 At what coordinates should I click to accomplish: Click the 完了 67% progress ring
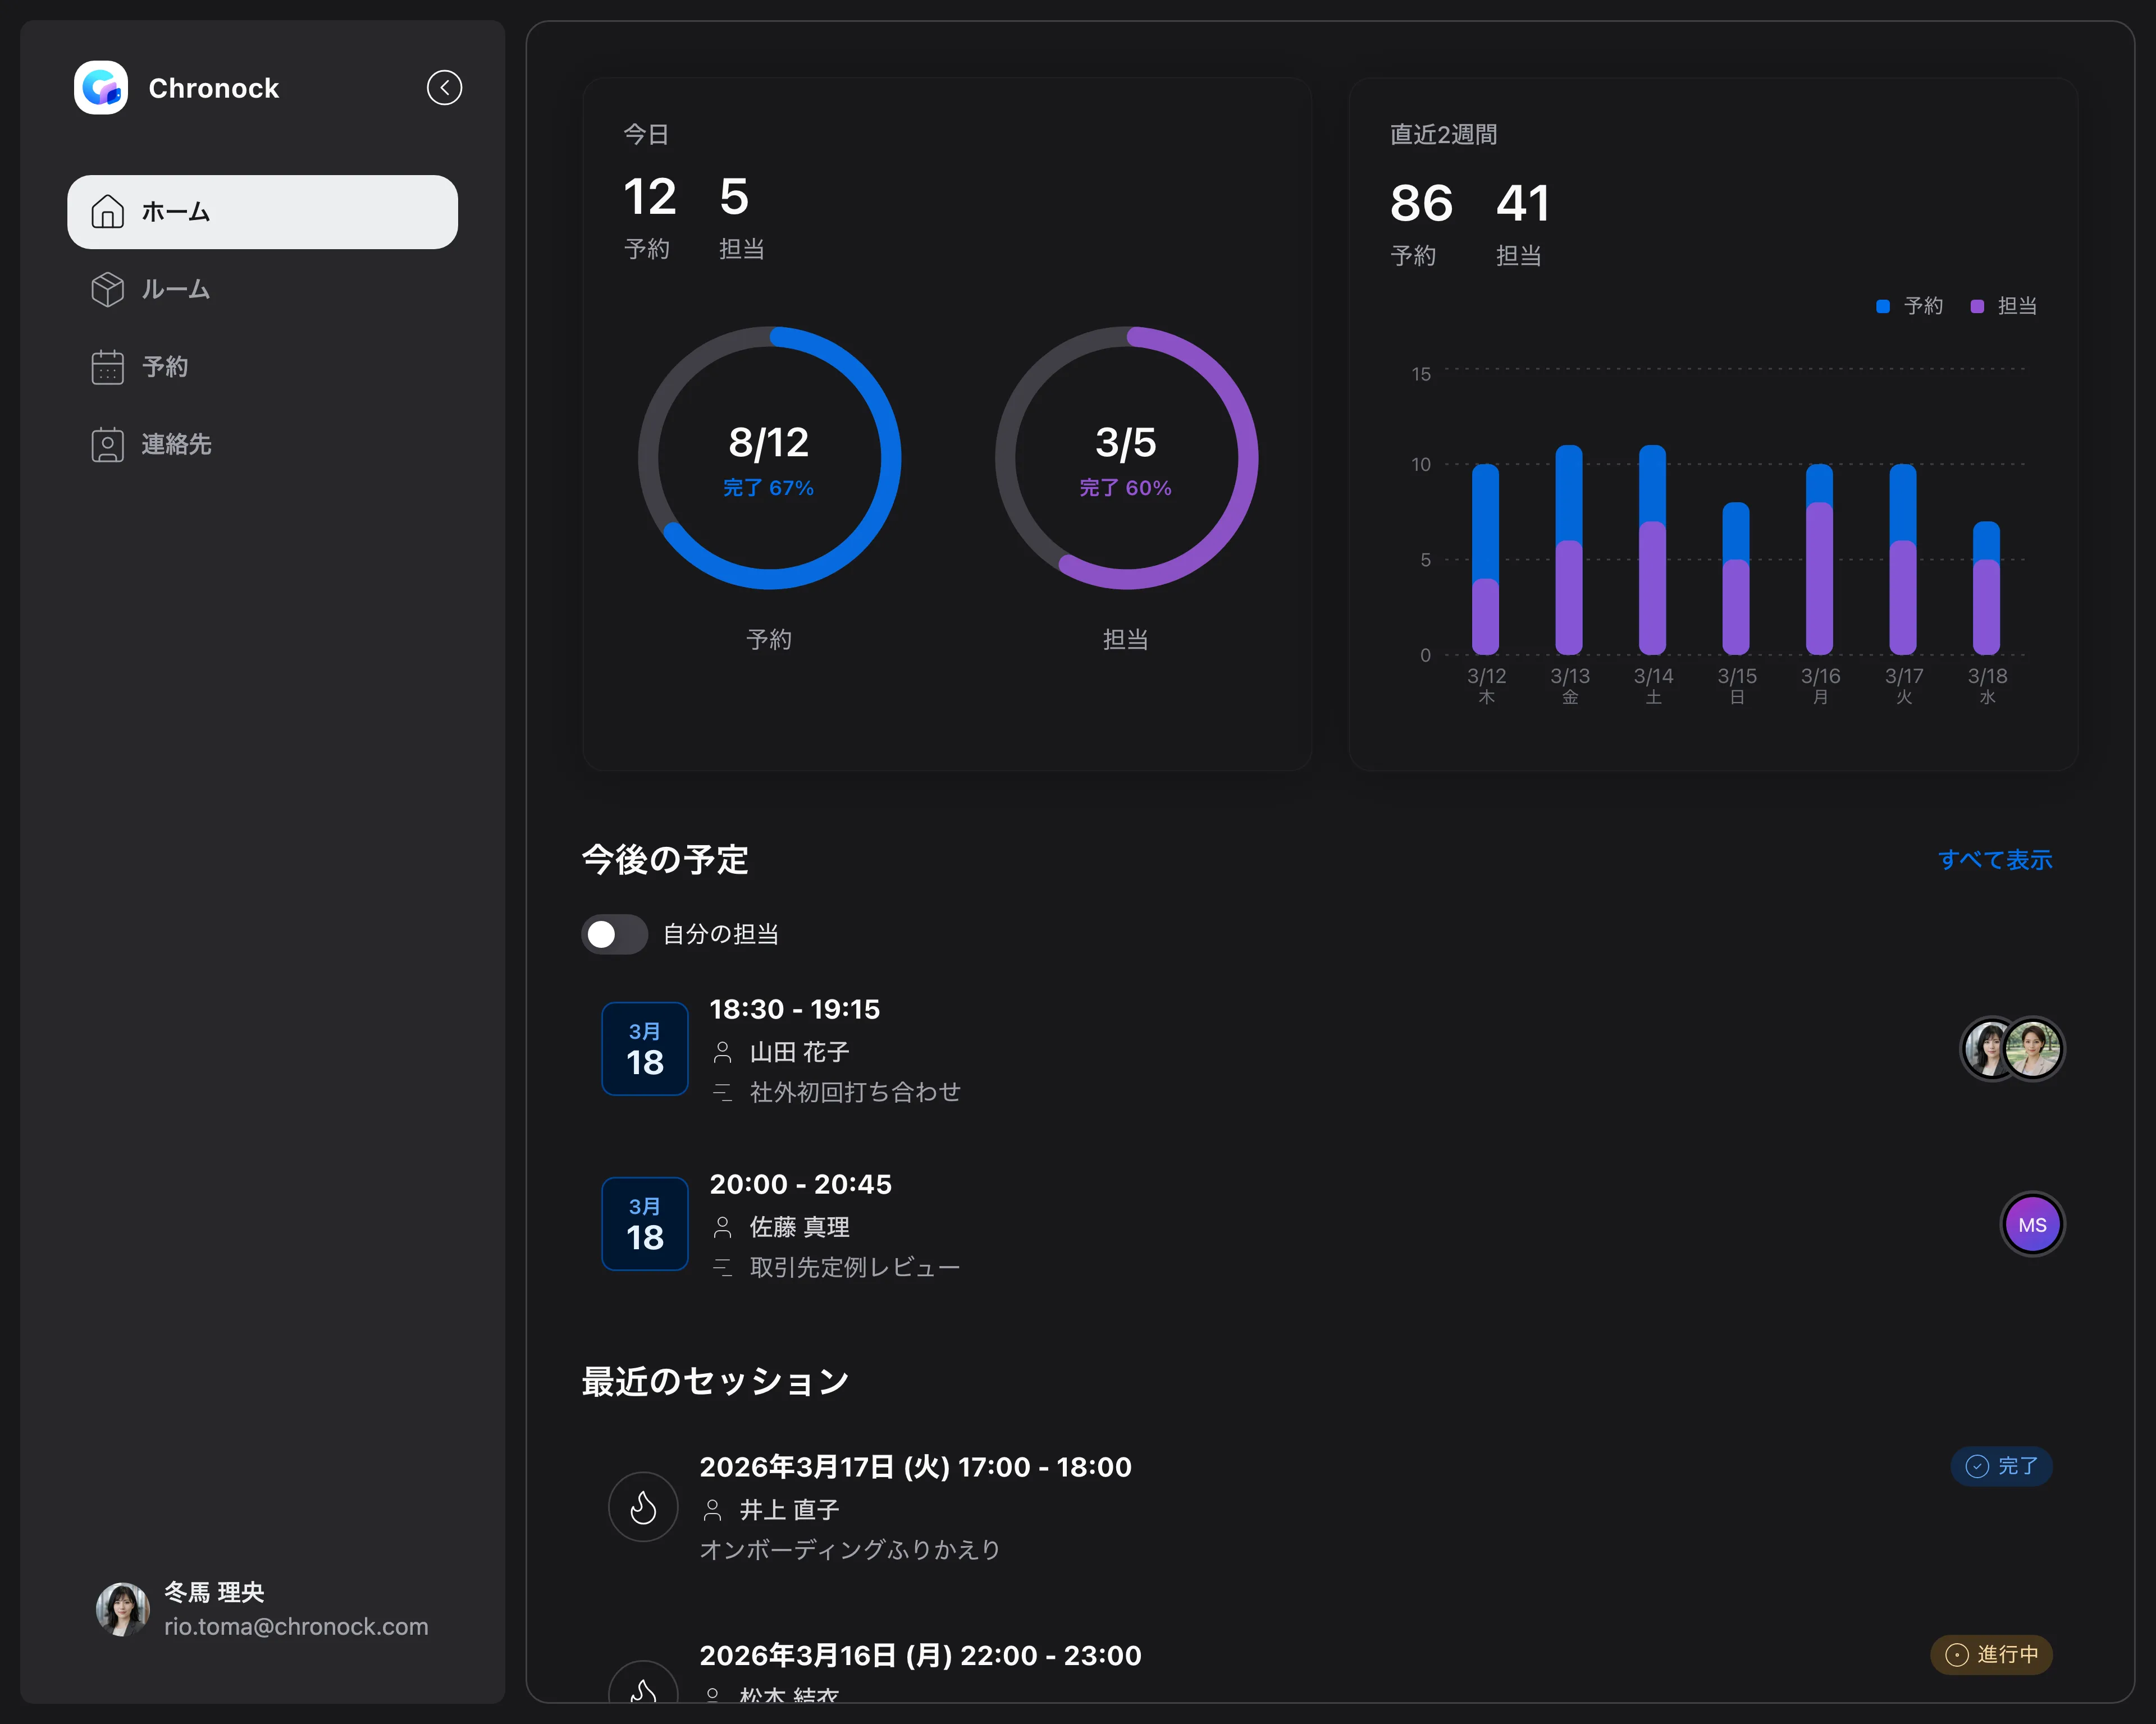tap(769, 458)
